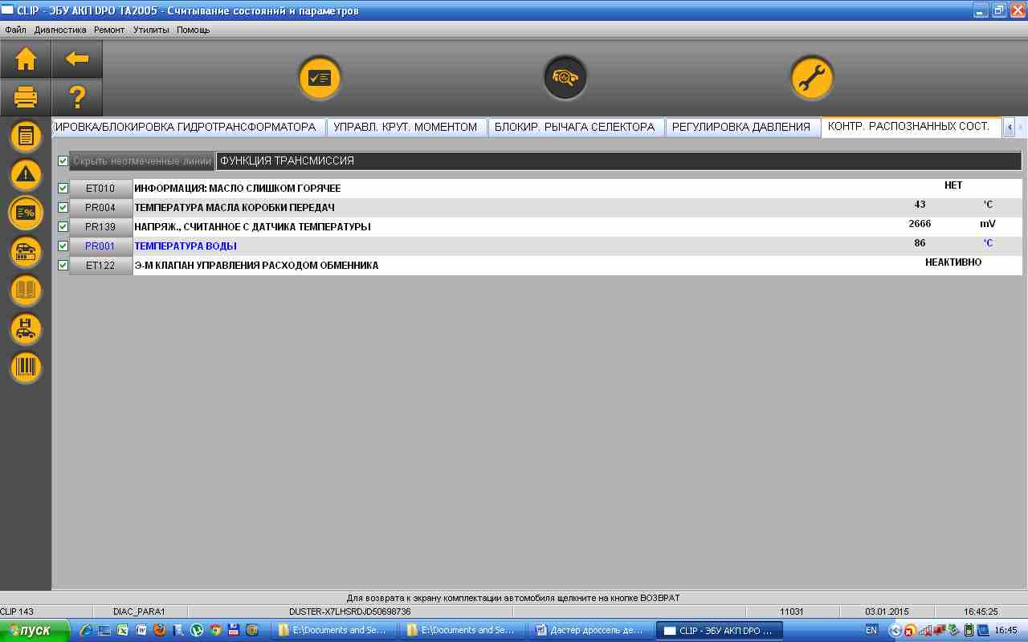This screenshot has width=1028, height=642.
Task: Uncheck the PR139 row checkbox
Action: click(63, 227)
